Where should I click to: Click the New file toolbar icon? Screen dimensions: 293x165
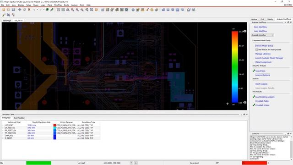[x=4, y=10]
